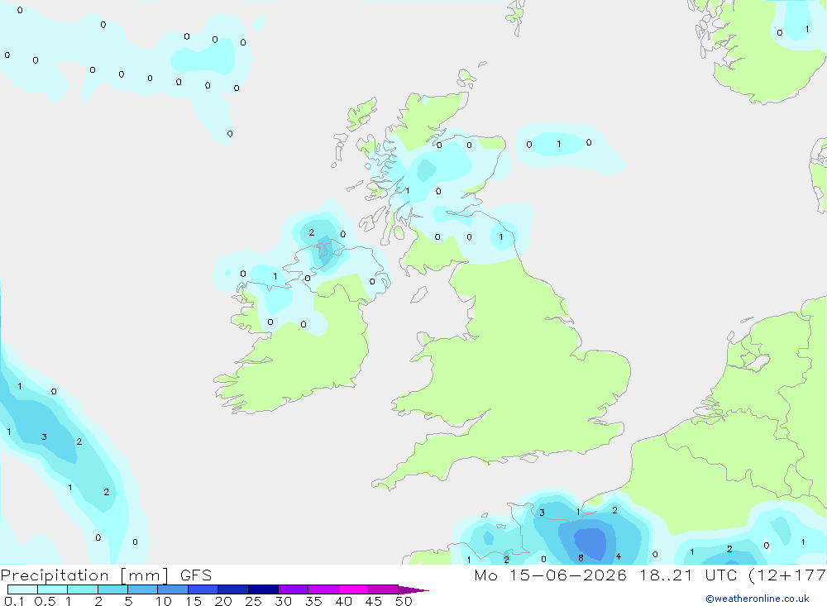Click the precipitation value '8' over France
The width and height of the screenshot is (827, 606).
coord(581,558)
